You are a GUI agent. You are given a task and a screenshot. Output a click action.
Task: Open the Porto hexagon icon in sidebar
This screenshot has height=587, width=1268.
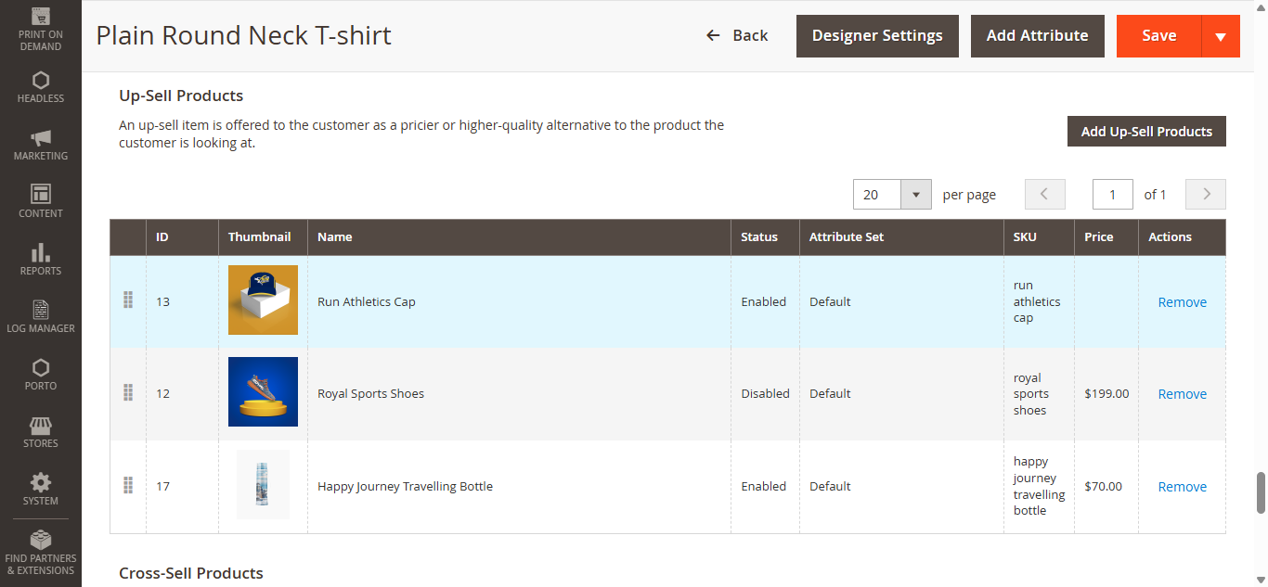(x=41, y=367)
